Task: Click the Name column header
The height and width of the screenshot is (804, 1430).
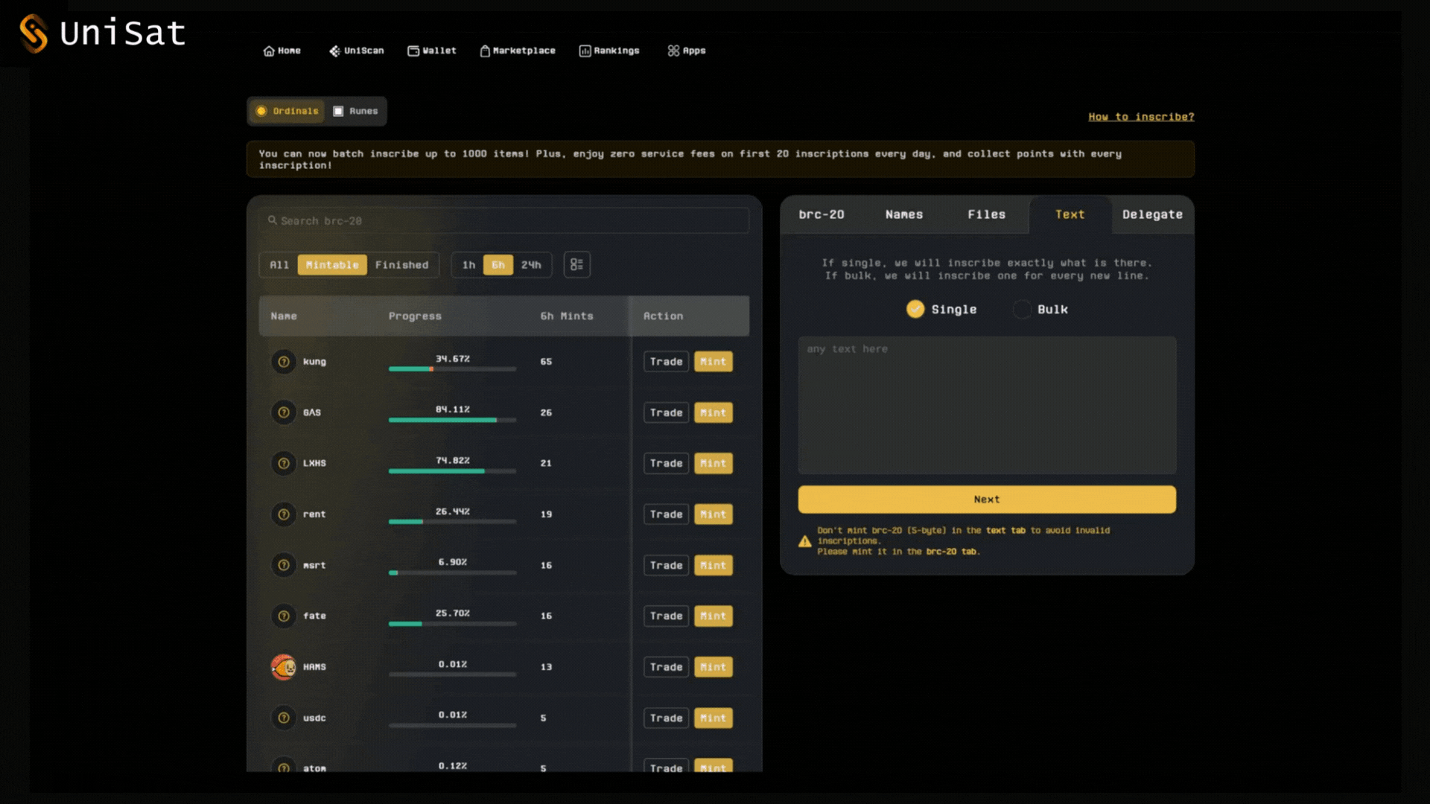Action: pos(284,316)
